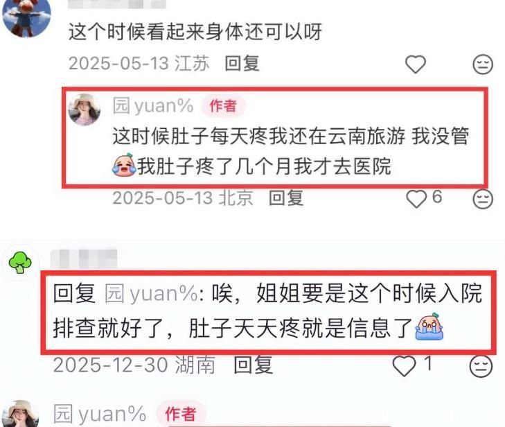Viewport: 505px width, 427px height.
Task: Reply to the 2025-12-30 Hunan comment
Action: point(253,365)
